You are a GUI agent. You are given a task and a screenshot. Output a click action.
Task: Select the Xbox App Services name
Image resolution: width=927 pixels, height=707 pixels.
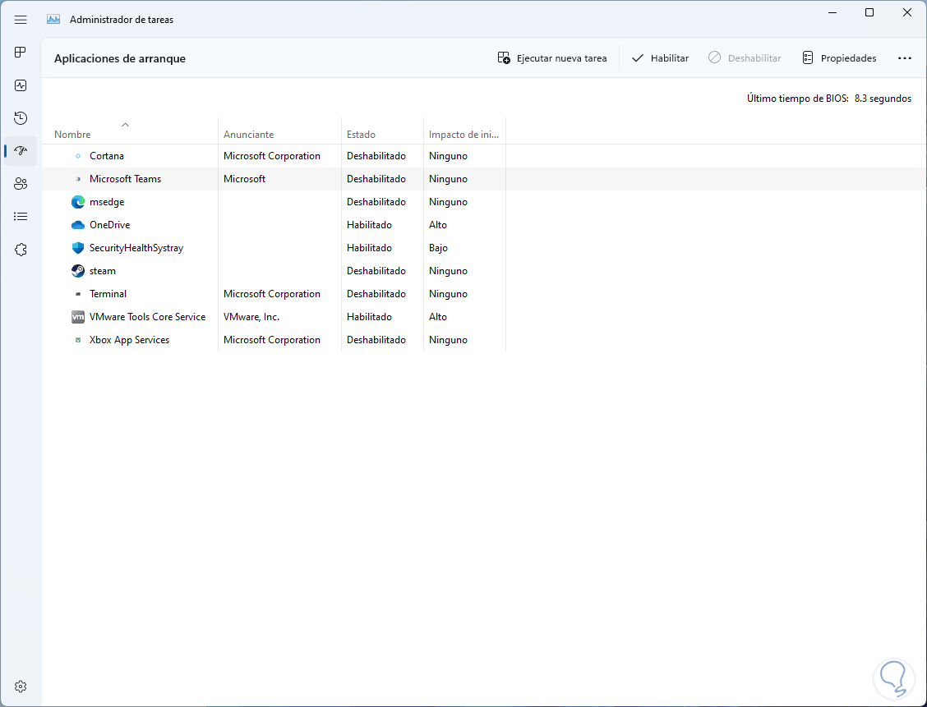click(129, 340)
